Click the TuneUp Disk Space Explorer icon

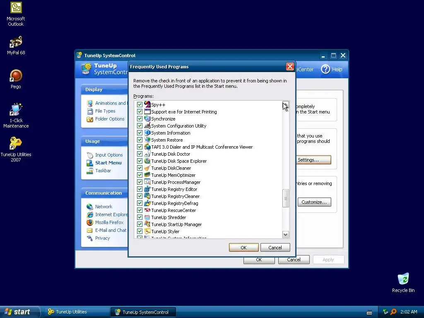[147, 161]
